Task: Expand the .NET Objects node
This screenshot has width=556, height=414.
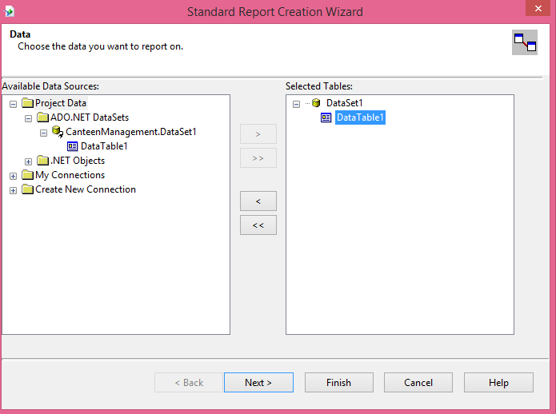Action: pos(29,161)
